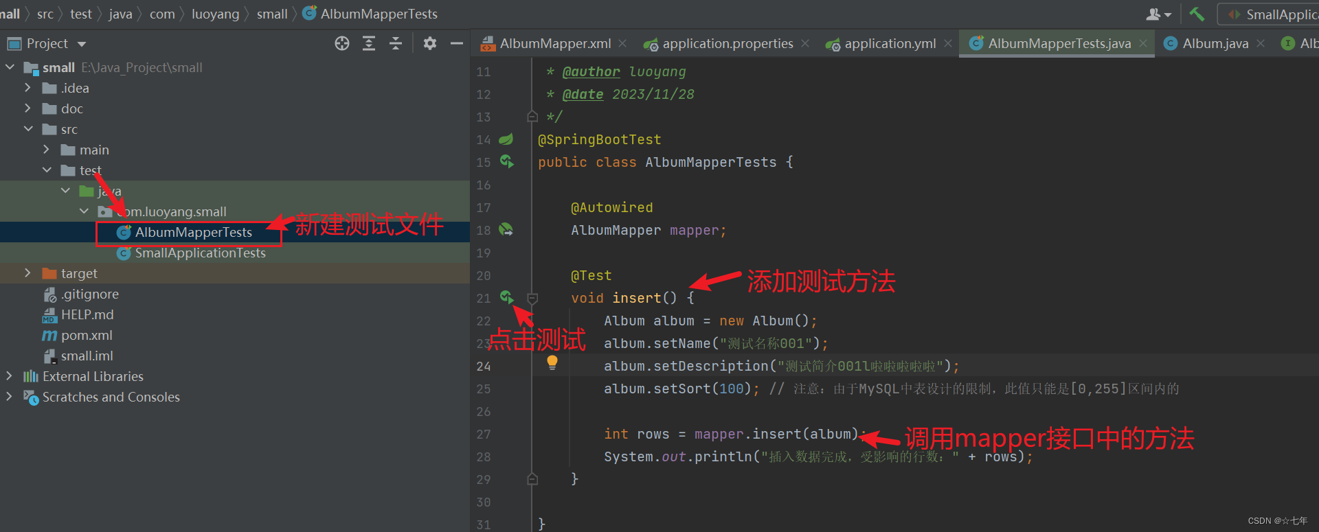Toggle fold marker at line 21
The width and height of the screenshot is (1319, 532).
tap(532, 298)
